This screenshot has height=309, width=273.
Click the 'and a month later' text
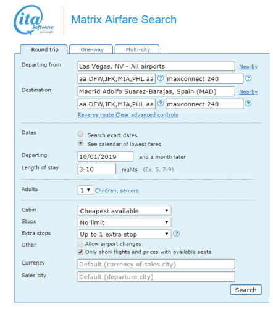pos(162,157)
